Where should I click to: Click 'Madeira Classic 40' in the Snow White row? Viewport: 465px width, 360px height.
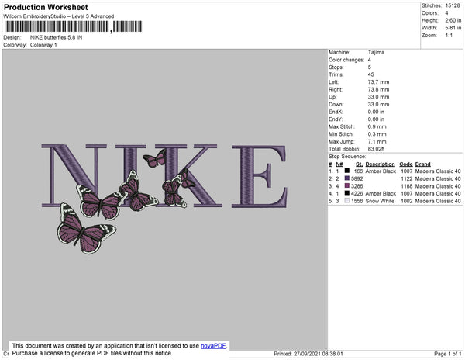438,201
